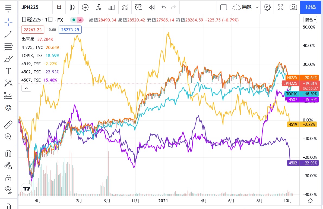Toggle the magnet snap mode
This screenshot has width=323, height=209.
point(8,153)
